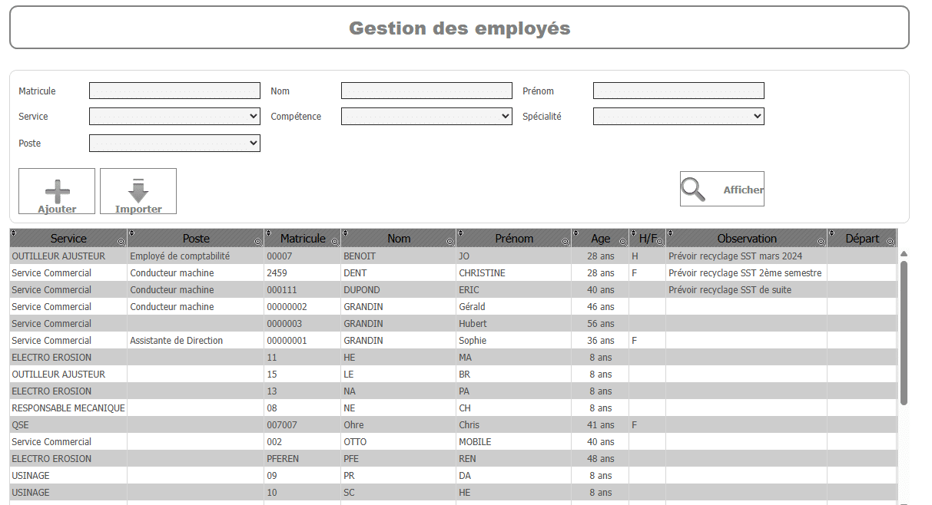Open the Service dropdown filter
Viewport: 932px width, 505px height.
click(174, 117)
